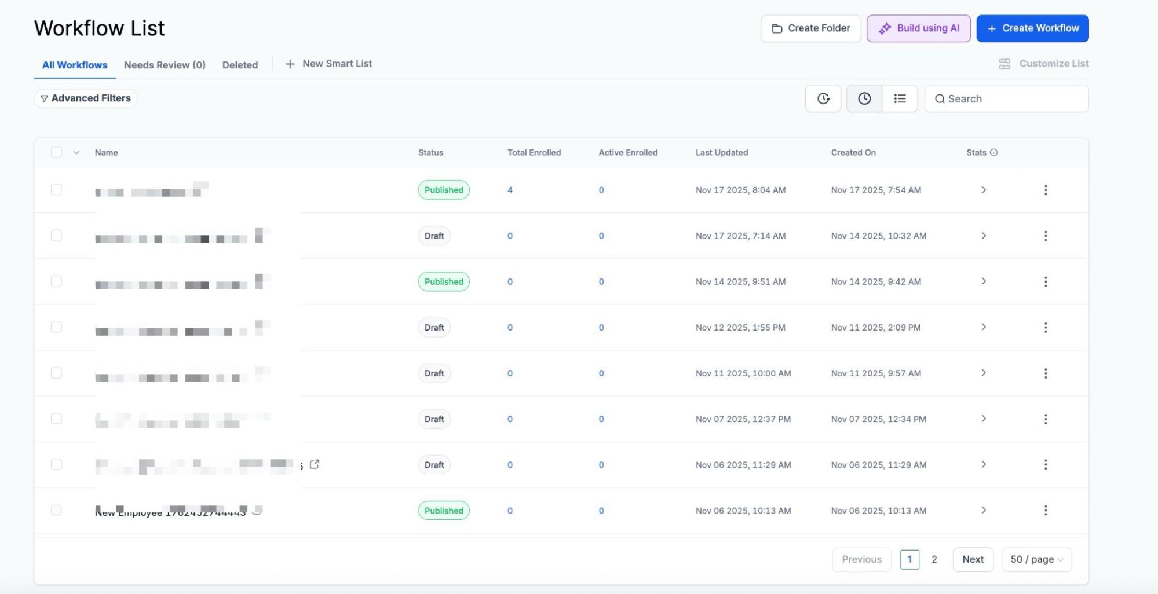Expand selection options arrow next to header checkbox
The image size is (1158, 594).
click(76, 152)
